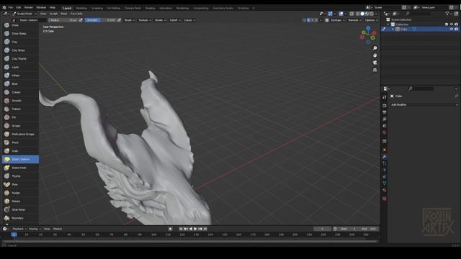The width and height of the screenshot is (461, 259).
Task: Toggle strength pen pressure button
Action: coord(119,20)
